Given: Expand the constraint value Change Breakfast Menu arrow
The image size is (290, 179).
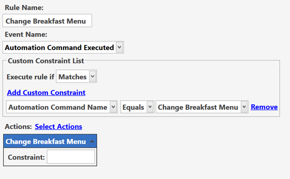Looking at the screenshot, I should [244, 107].
